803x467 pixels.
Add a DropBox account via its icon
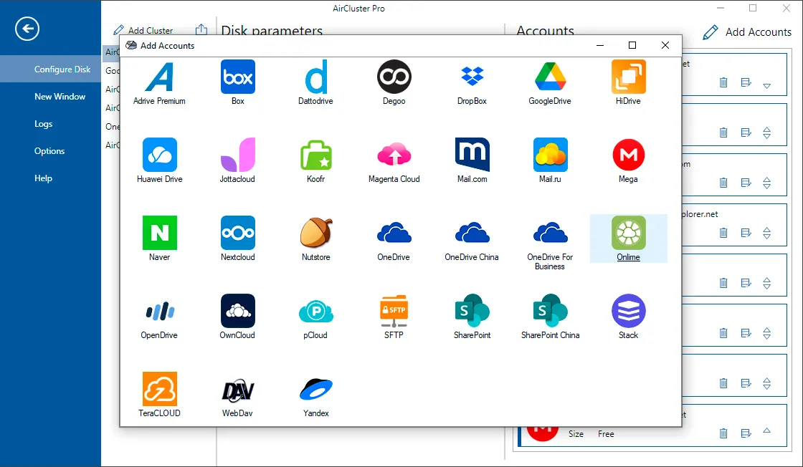pyautogui.click(x=472, y=76)
